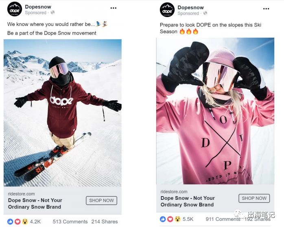Click Shop Now on the skier ad

(101, 201)
